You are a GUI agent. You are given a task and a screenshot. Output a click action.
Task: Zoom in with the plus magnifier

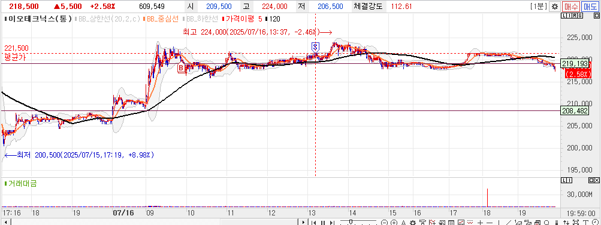click(x=394, y=222)
